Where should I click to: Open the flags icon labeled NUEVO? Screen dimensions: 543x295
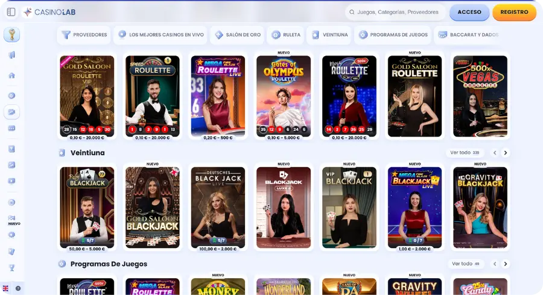click(12, 220)
